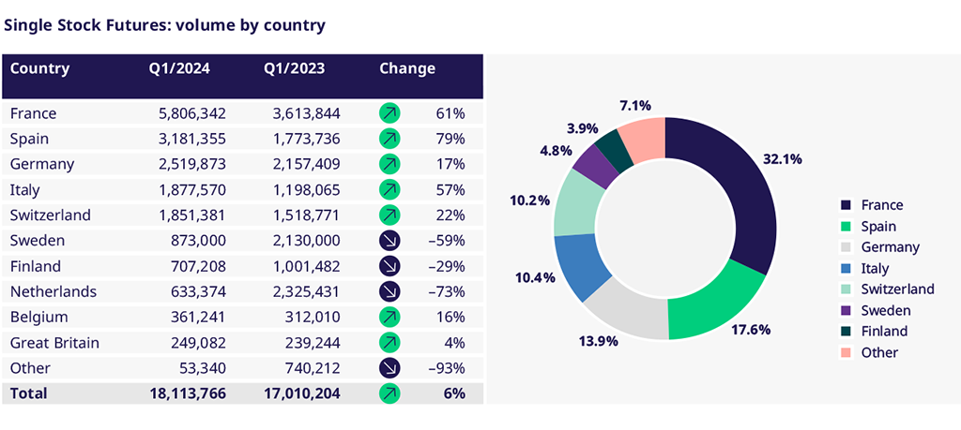961x430 pixels.
Task: Click the green up arrow in France row
Action: [389, 113]
